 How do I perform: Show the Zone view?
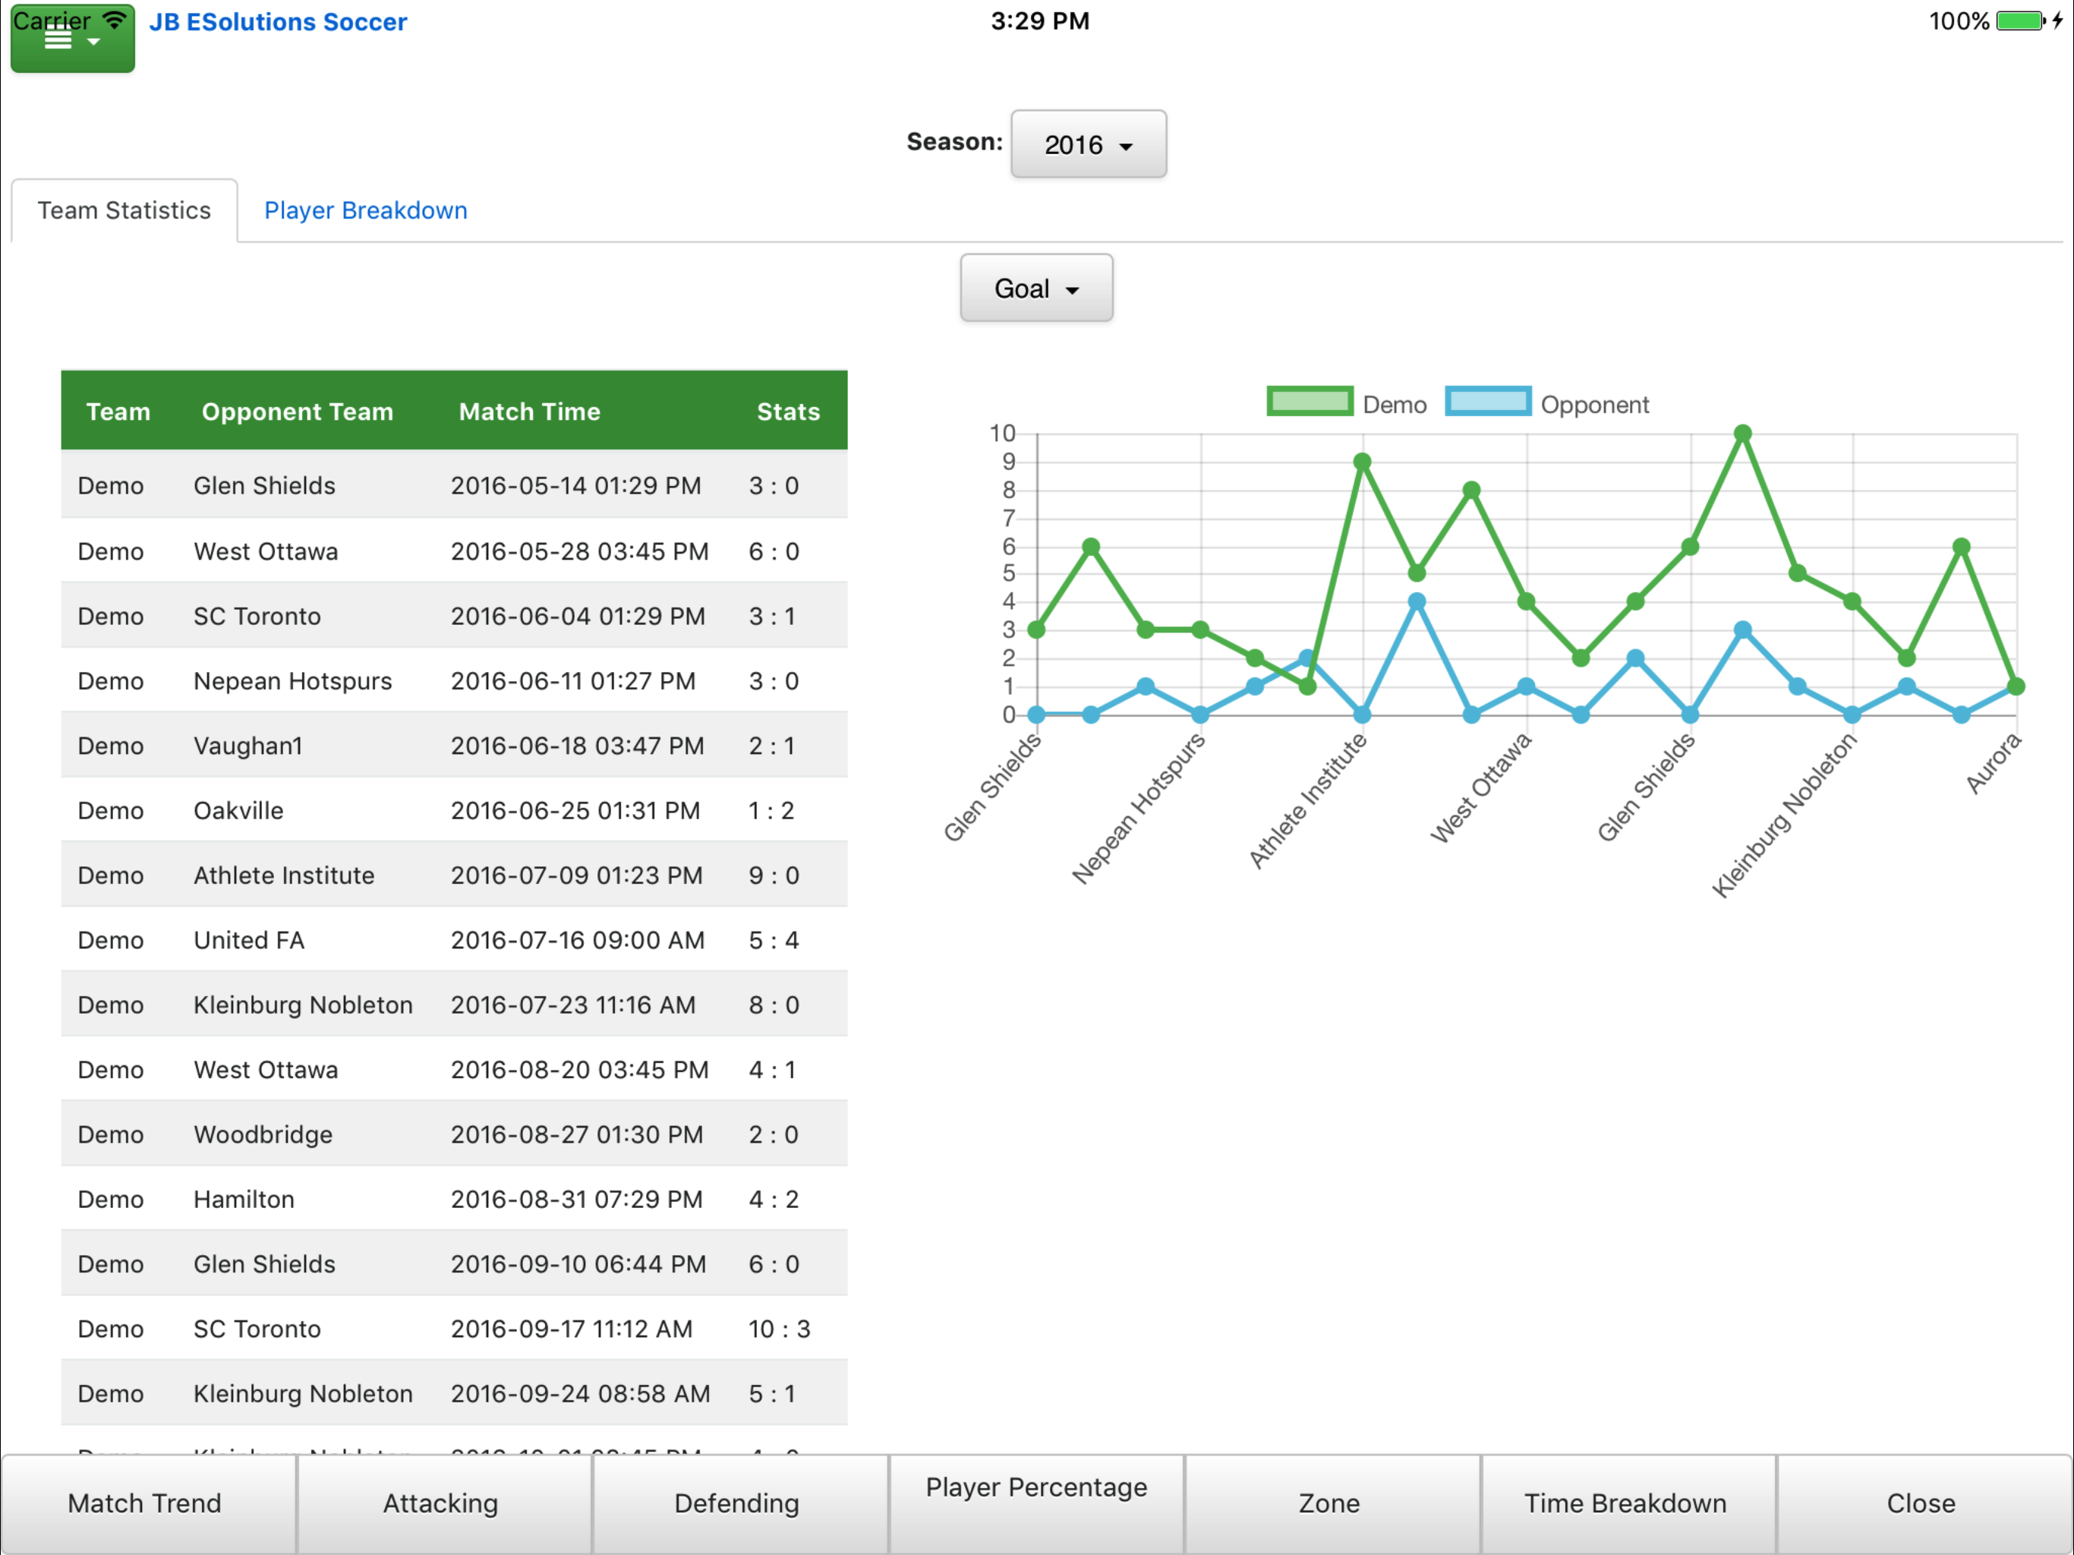[x=1329, y=1503]
